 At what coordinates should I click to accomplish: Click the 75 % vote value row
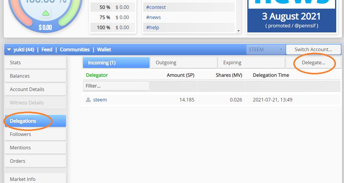(113, 17)
